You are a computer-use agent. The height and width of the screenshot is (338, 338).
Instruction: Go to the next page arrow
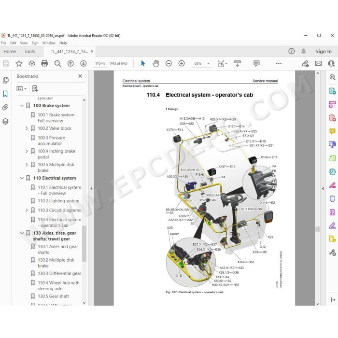[84, 63]
